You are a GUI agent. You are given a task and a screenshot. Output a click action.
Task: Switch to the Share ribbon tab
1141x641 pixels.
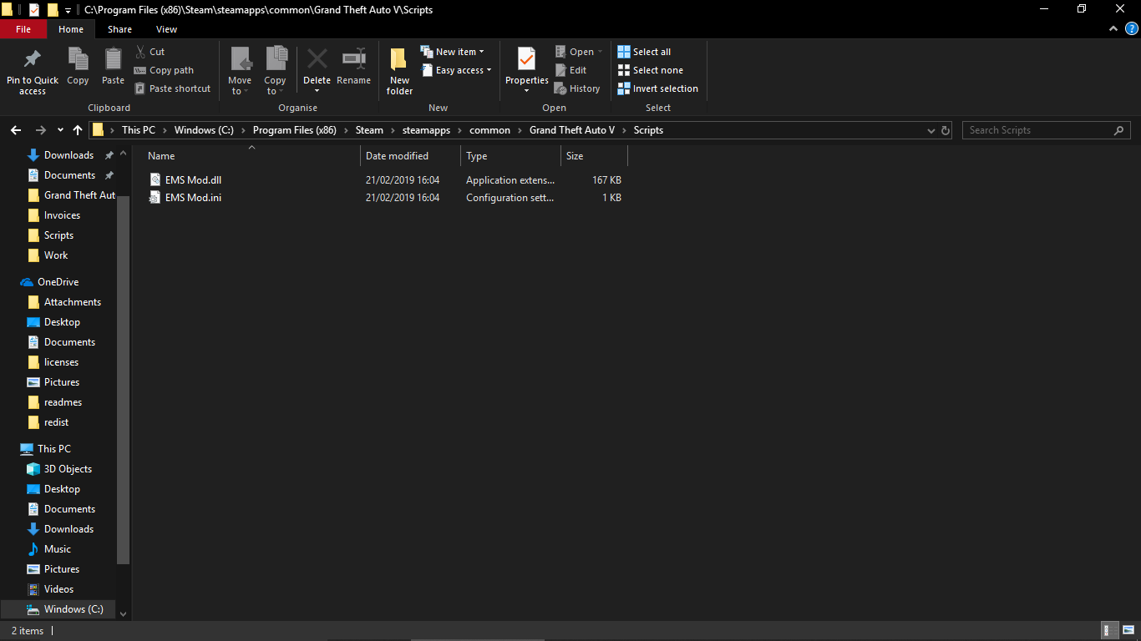(x=119, y=29)
